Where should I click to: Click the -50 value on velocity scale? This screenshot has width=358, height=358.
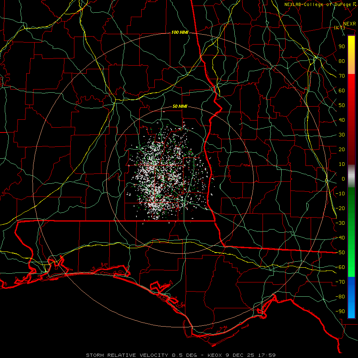point(340,253)
